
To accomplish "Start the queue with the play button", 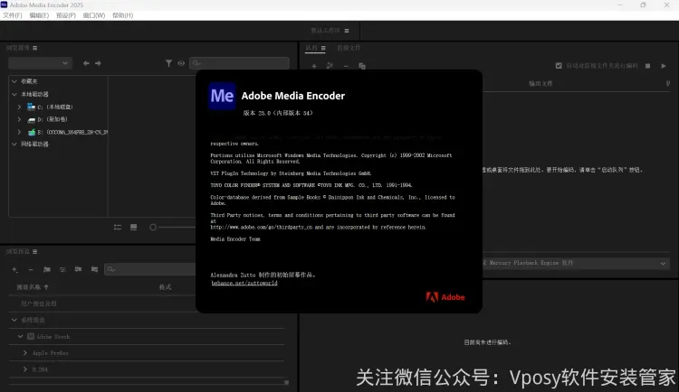I will pyautogui.click(x=664, y=66).
